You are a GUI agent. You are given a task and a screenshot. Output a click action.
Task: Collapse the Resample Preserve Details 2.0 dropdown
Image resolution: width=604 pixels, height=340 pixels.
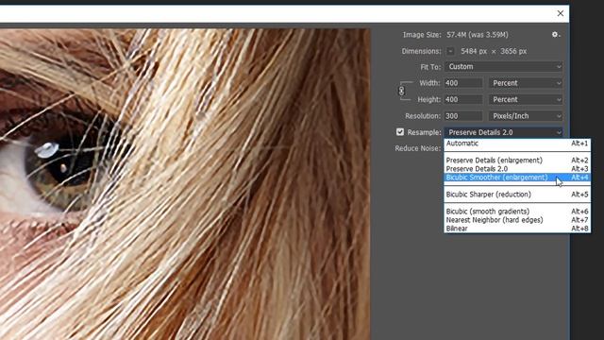(504, 132)
